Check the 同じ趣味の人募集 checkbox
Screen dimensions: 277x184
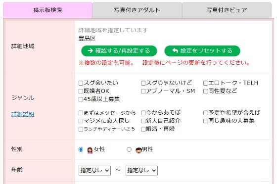pos(205,121)
